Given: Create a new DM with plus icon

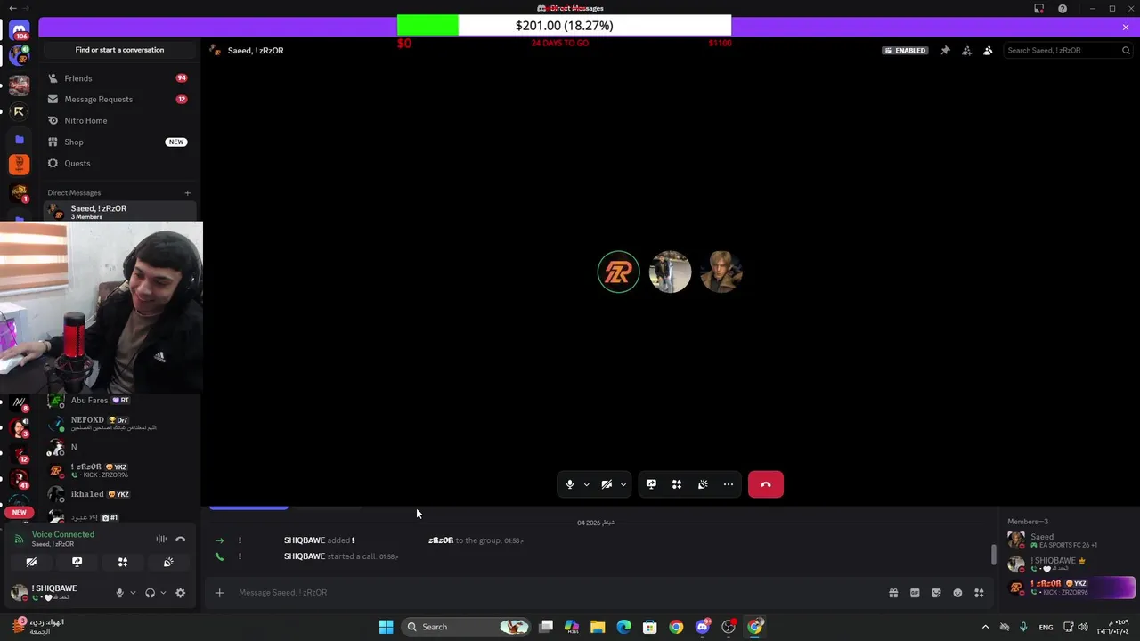Looking at the screenshot, I should (187, 193).
